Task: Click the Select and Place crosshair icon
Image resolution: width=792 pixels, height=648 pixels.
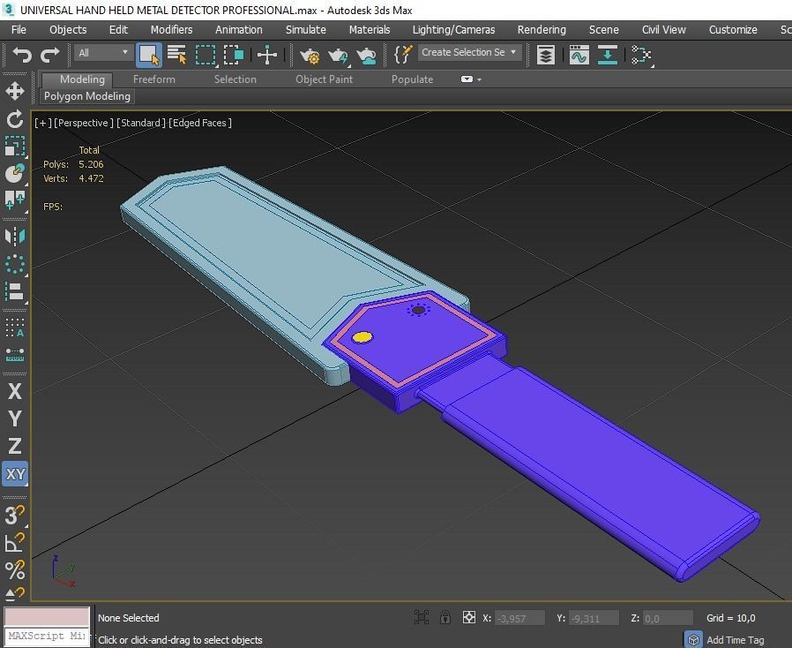Action: click(267, 55)
